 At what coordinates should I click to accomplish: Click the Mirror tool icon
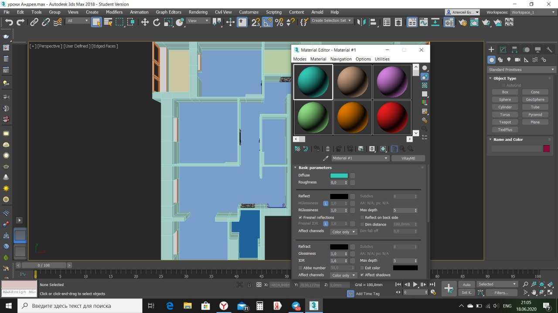[361, 22]
